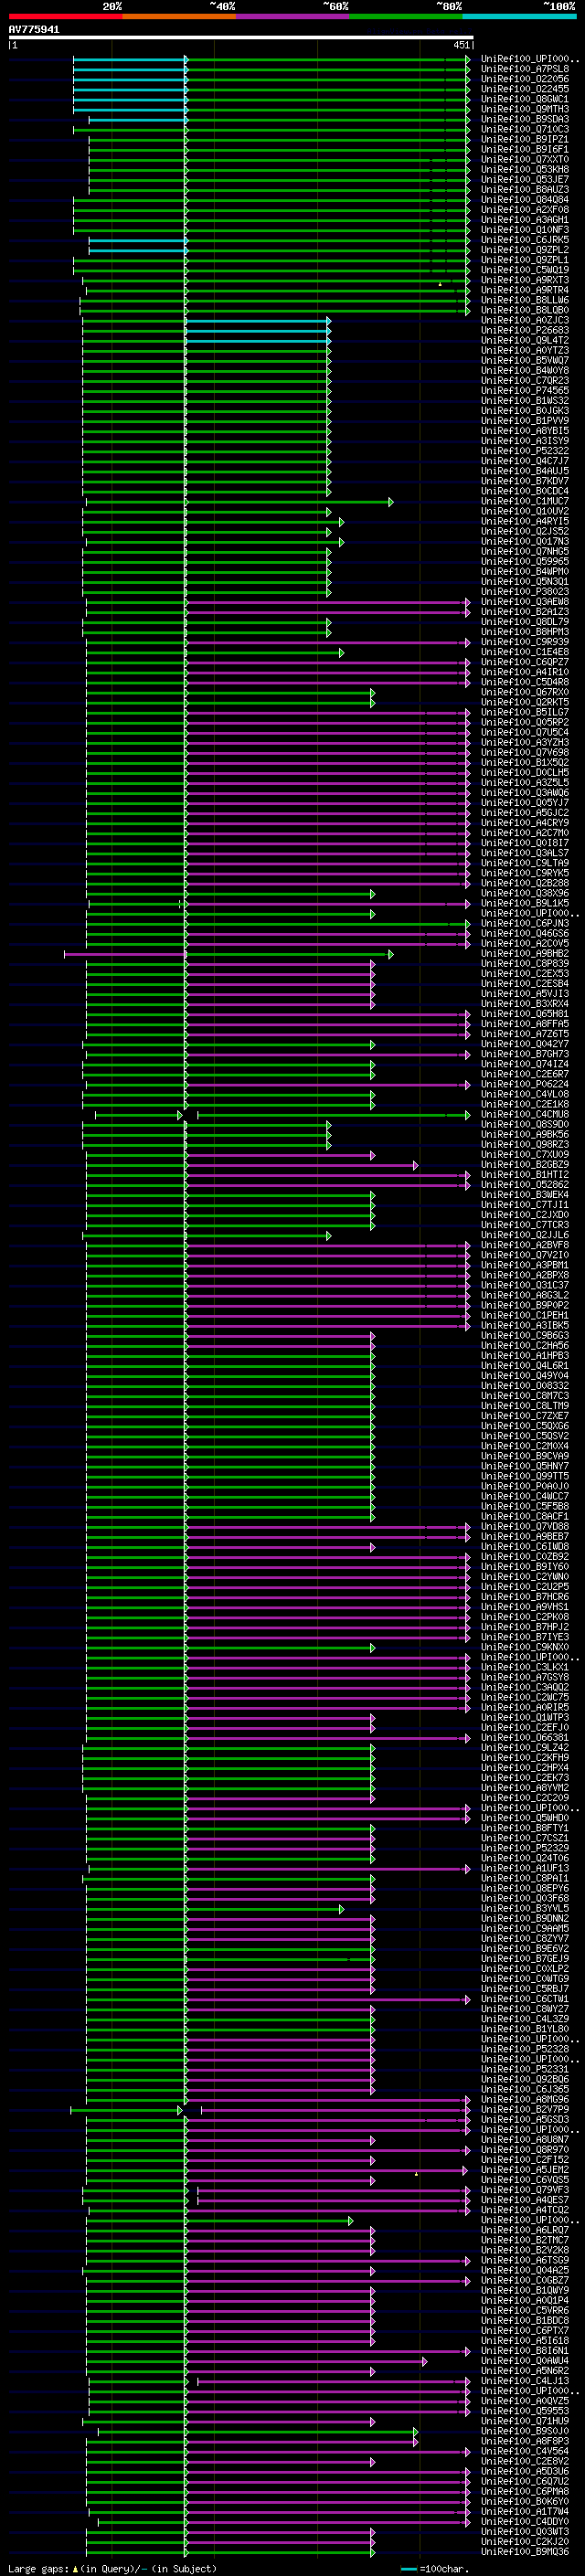Open hit UniRef100_P74565
The height and width of the screenshot is (2576, 585).
point(525,390)
